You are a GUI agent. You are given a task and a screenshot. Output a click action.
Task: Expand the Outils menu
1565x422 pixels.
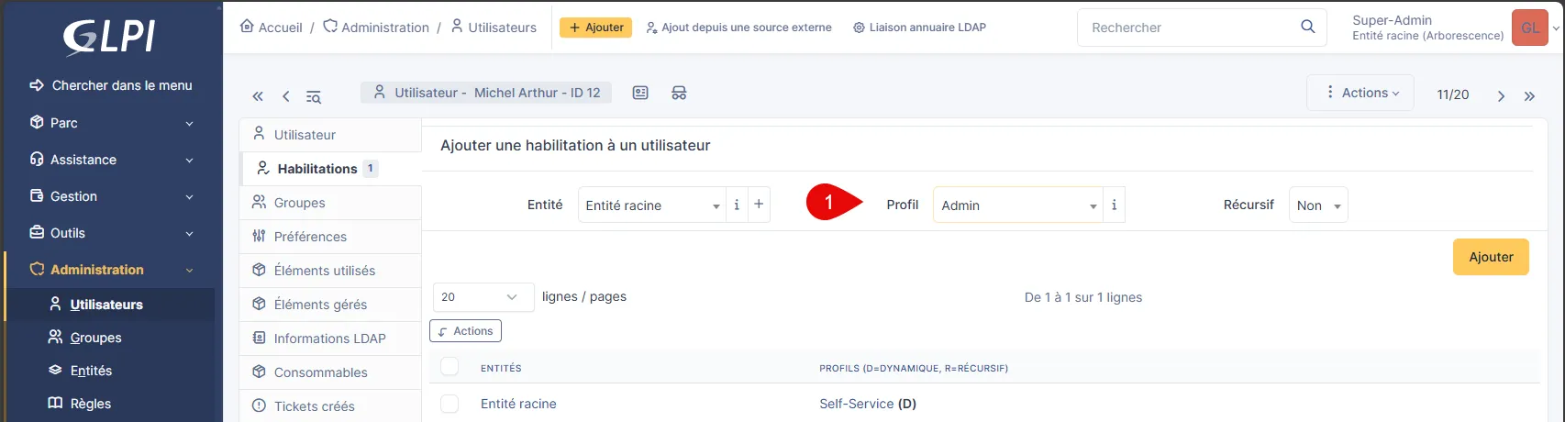(112, 233)
